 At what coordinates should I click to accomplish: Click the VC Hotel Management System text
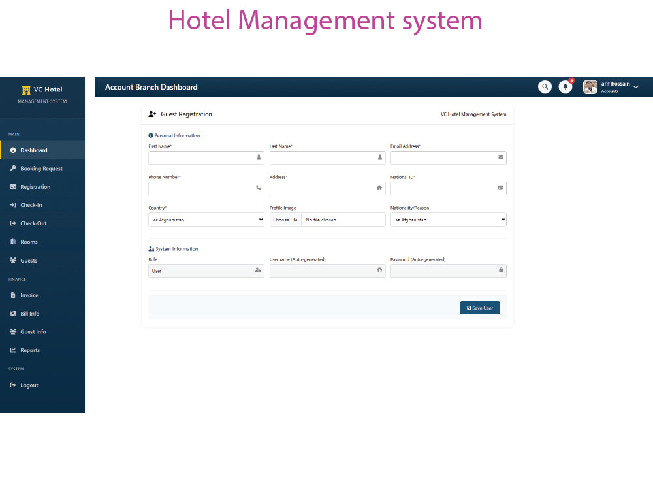tap(473, 114)
